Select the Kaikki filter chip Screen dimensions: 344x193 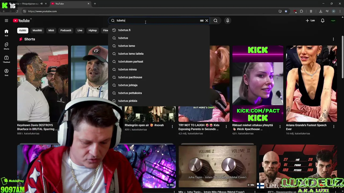pos(23,30)
